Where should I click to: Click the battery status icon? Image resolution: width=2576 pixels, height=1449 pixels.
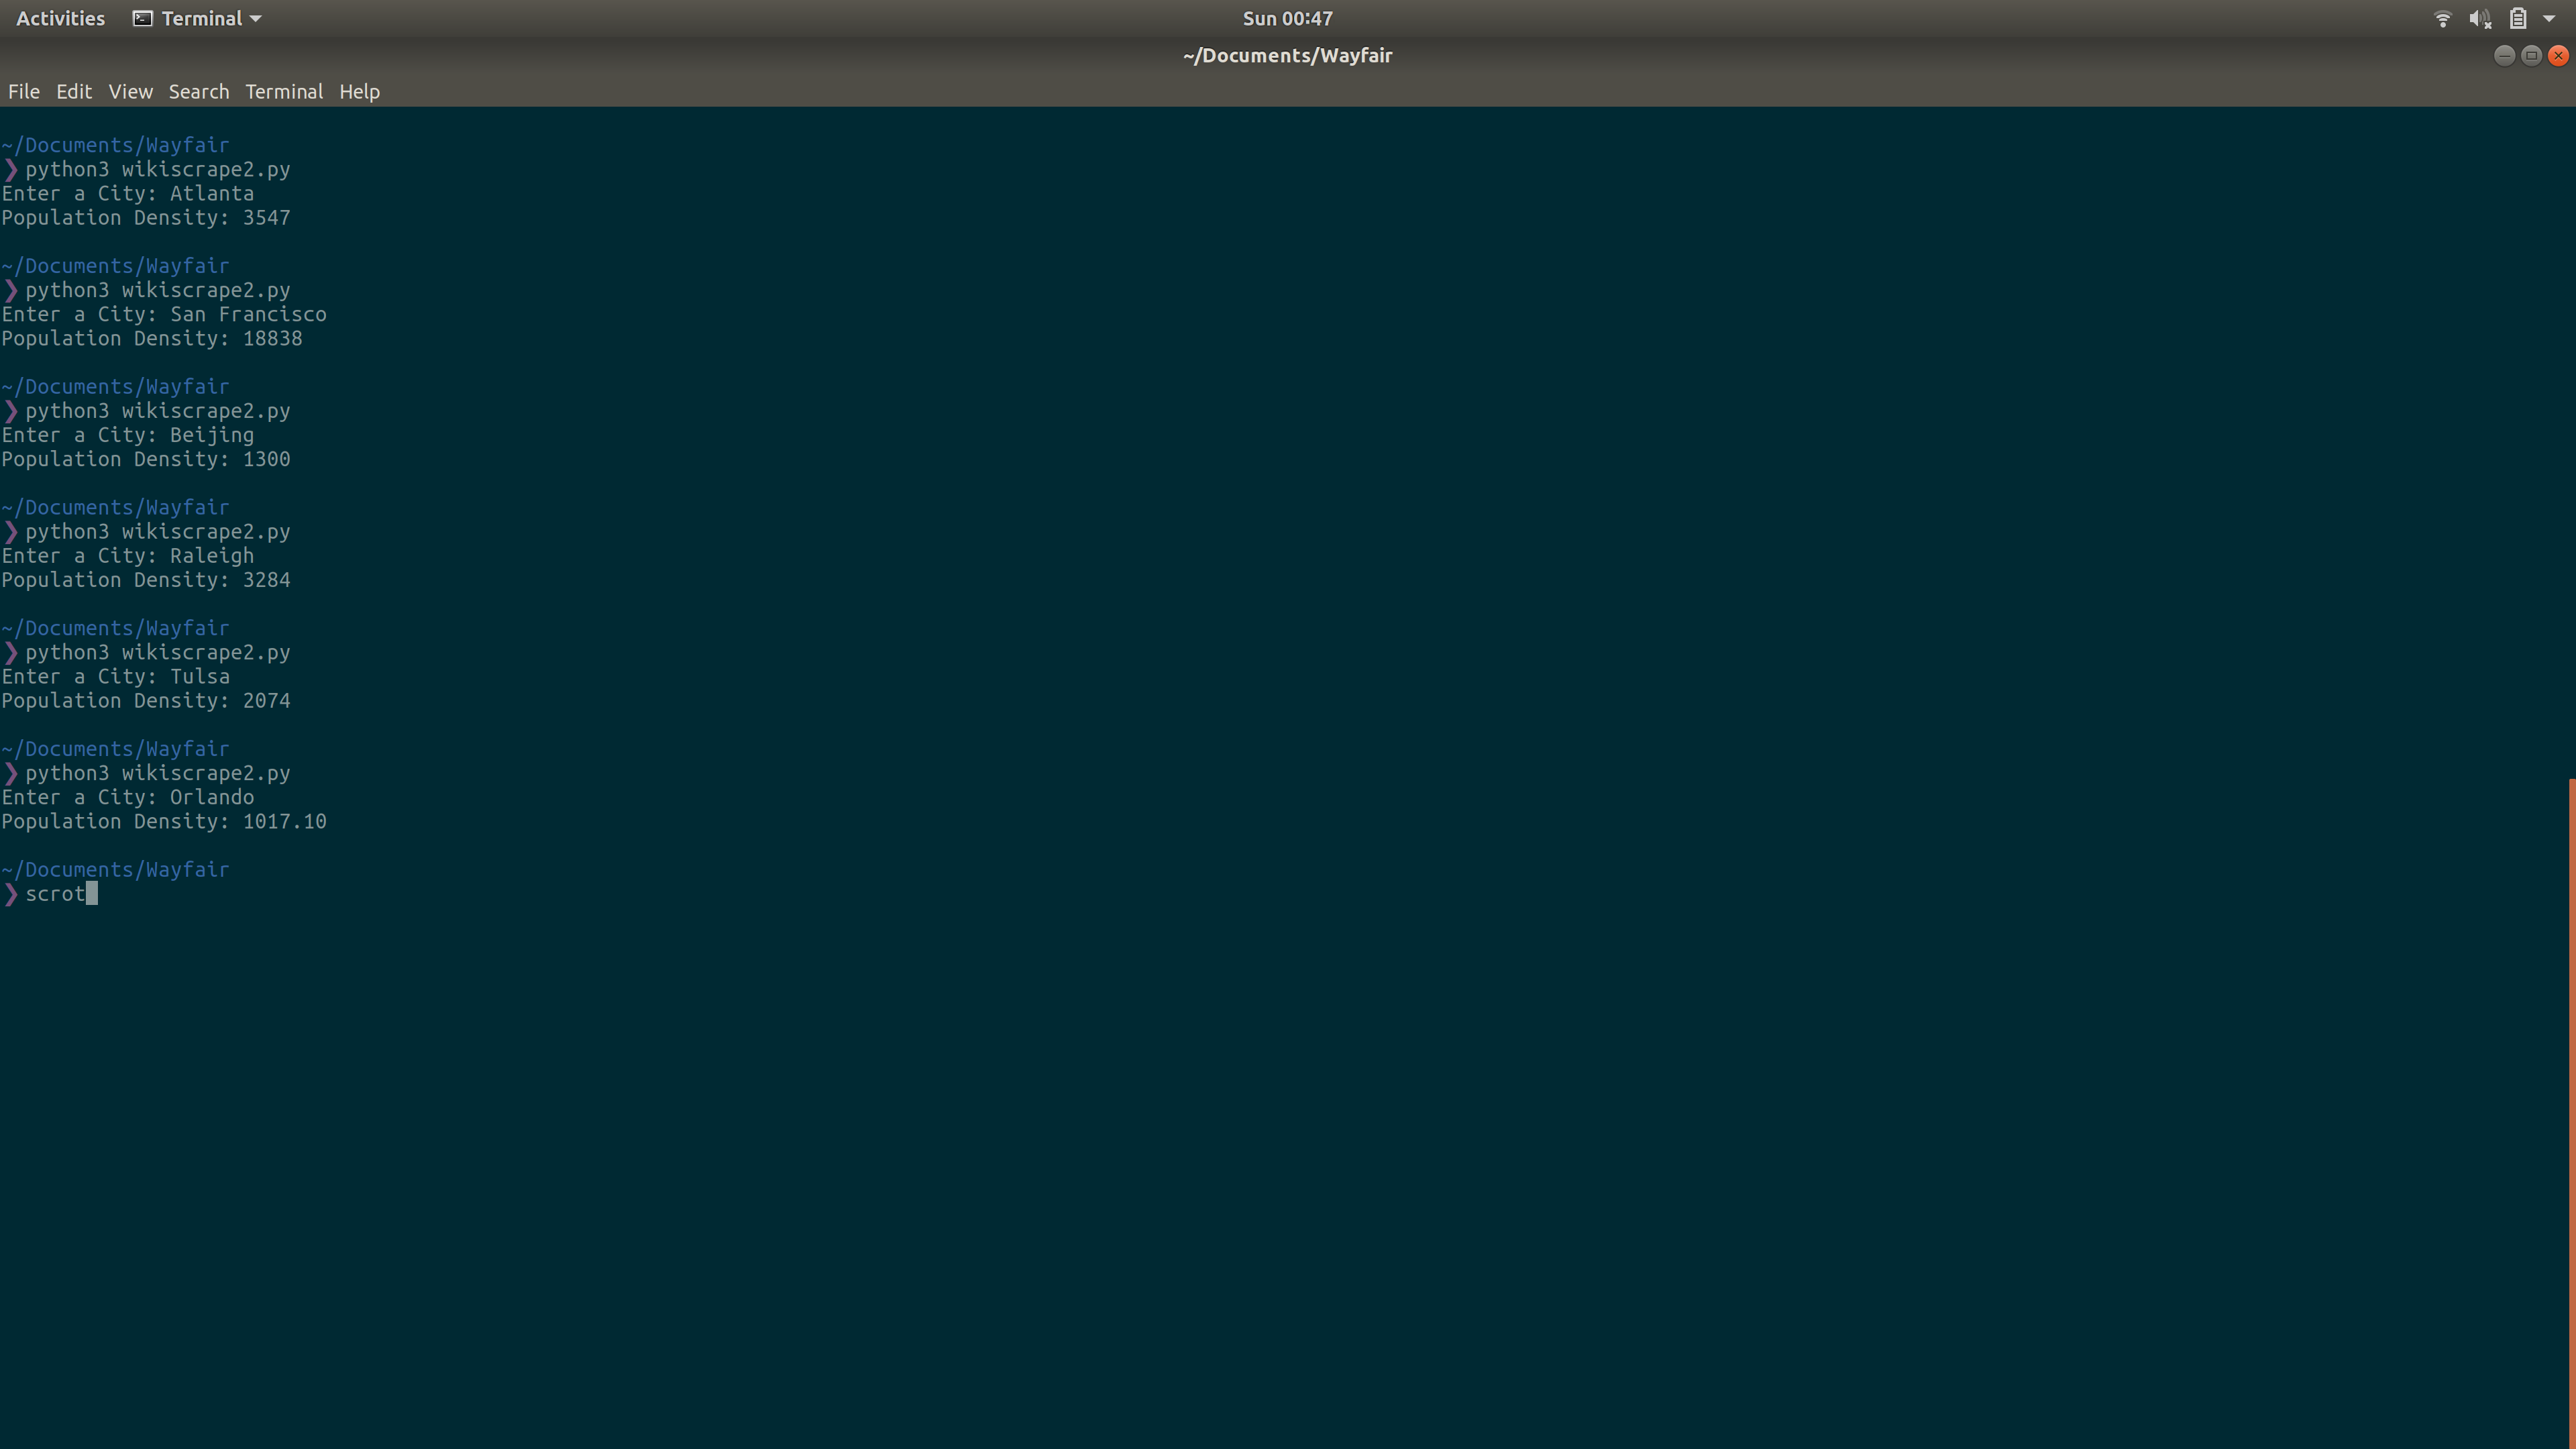coord(2518,18)
